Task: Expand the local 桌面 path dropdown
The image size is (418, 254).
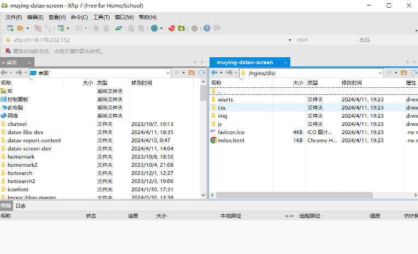Action: [168, 73]
